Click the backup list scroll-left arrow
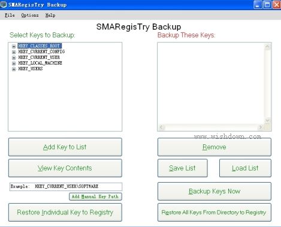The width and height of the screenshot is (281, 227). click(x=162, y=127)
